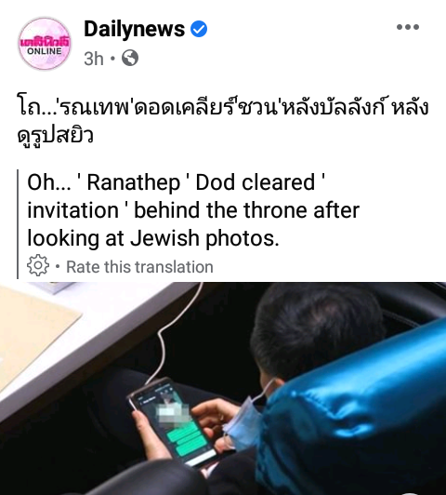The width and height of the screenshot is (446, 495).
Task: Open the Dailynews Online profile picture
Action: click(45, 44)
